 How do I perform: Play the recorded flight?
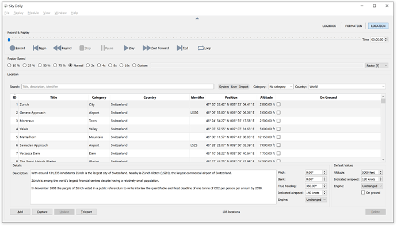click(129, 48)
